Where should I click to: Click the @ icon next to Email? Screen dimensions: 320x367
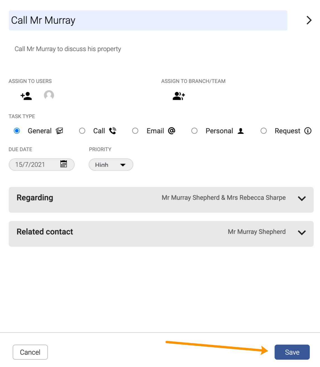pos(171,131)
